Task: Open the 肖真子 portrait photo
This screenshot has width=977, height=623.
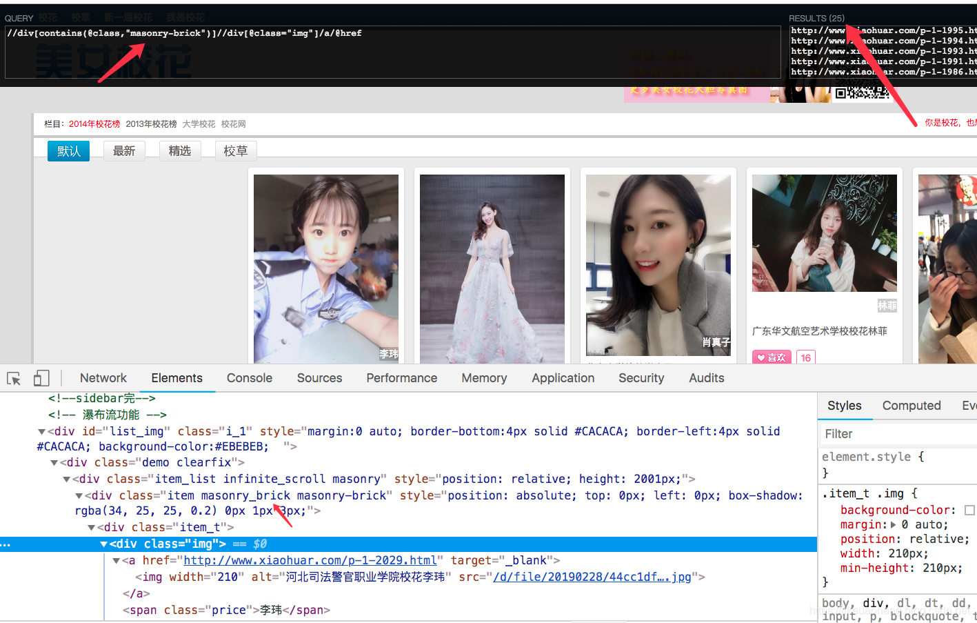Action: 658,266
